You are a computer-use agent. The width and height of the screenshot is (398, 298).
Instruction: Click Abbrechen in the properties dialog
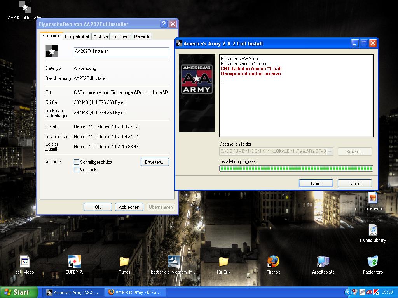129,207
